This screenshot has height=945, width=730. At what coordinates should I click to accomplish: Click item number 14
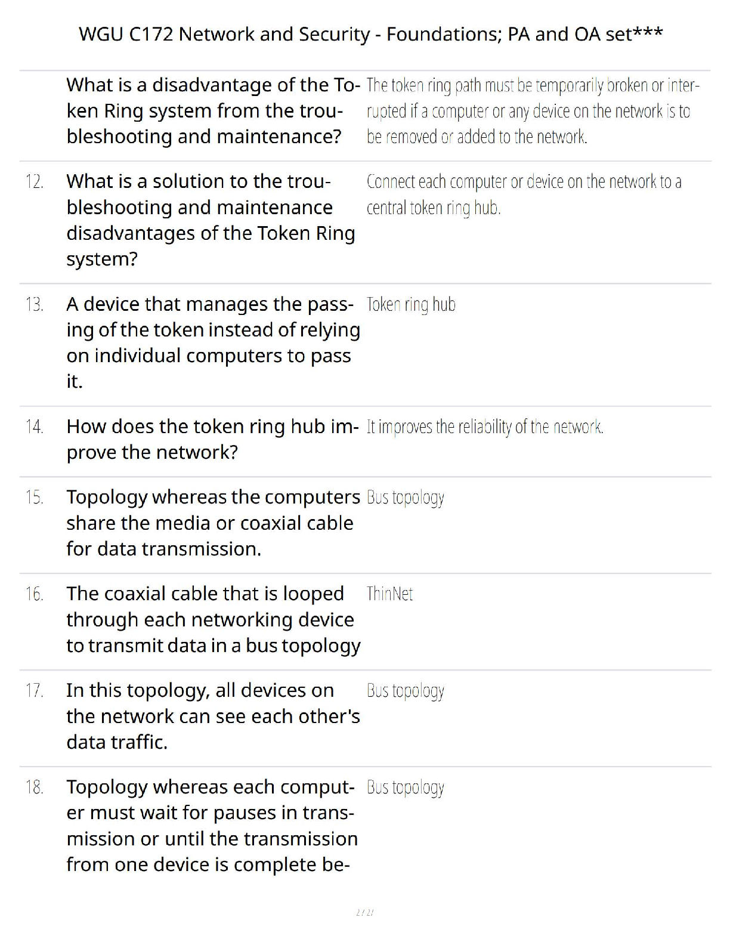(35, 427)
